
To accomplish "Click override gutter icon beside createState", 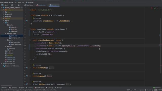I will (27, 21).
